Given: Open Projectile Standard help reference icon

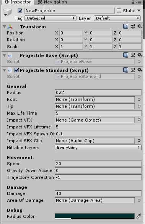Looking at the screenshot, I should [x=125, y=70].
